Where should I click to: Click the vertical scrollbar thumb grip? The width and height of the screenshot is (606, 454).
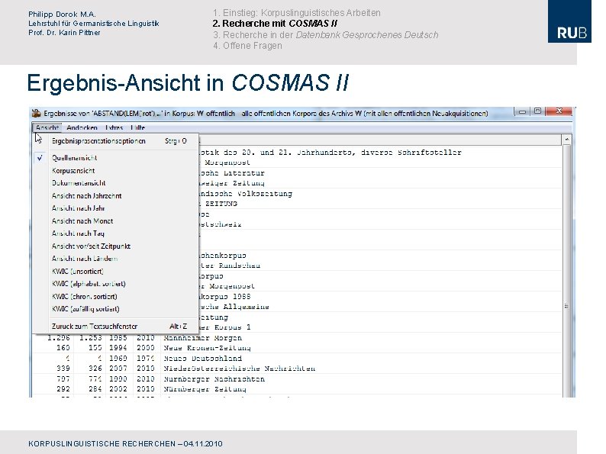coord(566,306)
